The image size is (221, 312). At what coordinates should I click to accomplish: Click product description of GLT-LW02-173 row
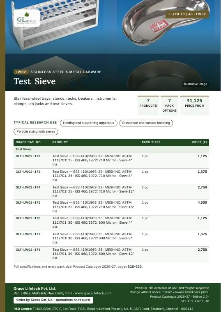tap(92, 176)
